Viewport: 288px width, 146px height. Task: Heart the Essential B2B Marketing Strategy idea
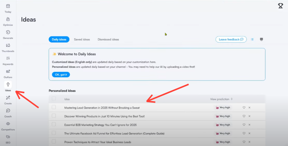(x=244, y=125)
